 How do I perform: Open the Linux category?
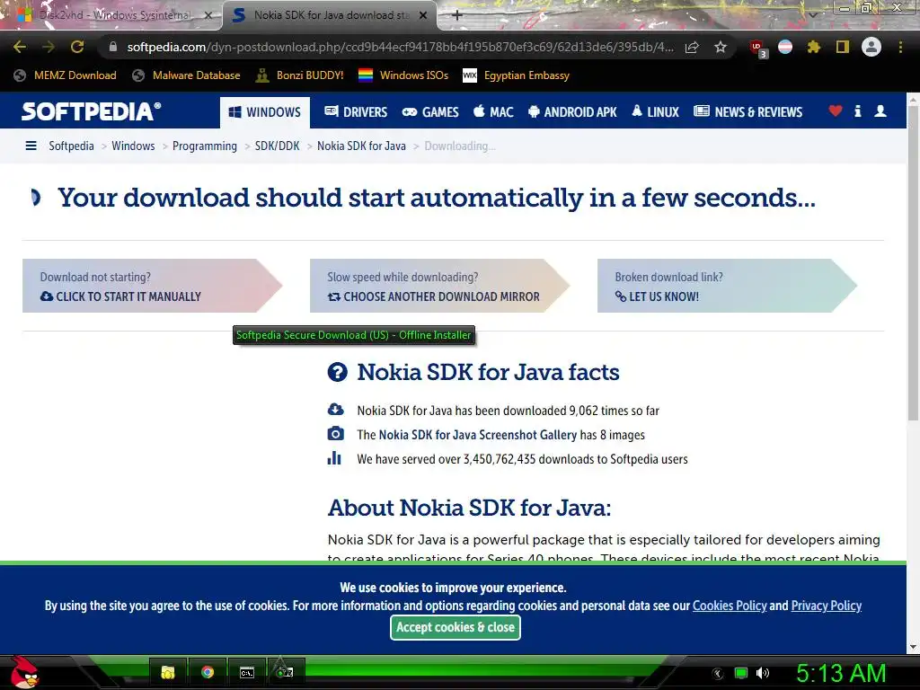(655, 112)
